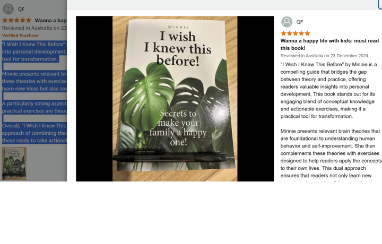Viewport: 382px width, 244px height.
Task: Click the blue outlined button at top right
Action: [380, 4]
